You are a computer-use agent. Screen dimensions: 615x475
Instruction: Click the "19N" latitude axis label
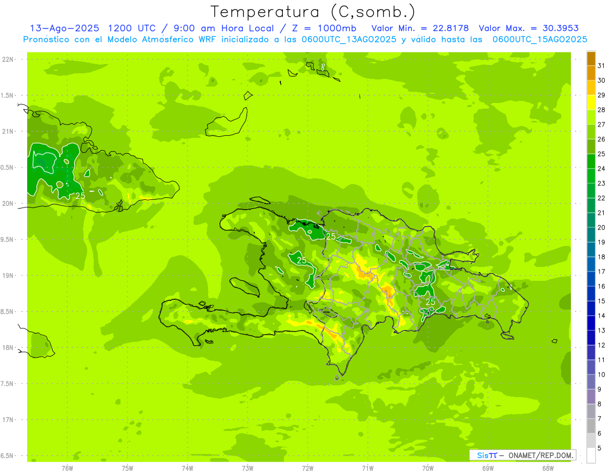[x=8, y=276]
